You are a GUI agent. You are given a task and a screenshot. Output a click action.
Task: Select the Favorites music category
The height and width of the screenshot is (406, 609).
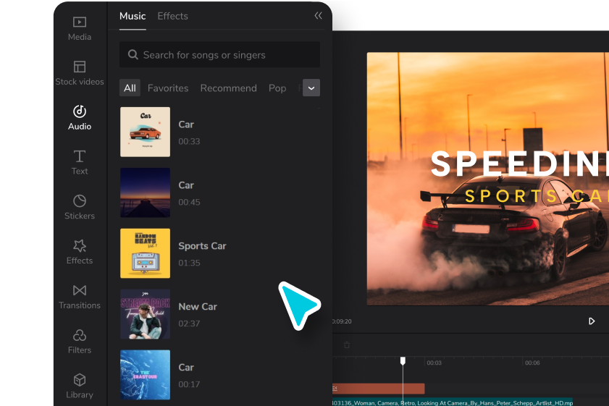[x=168, y=88]
